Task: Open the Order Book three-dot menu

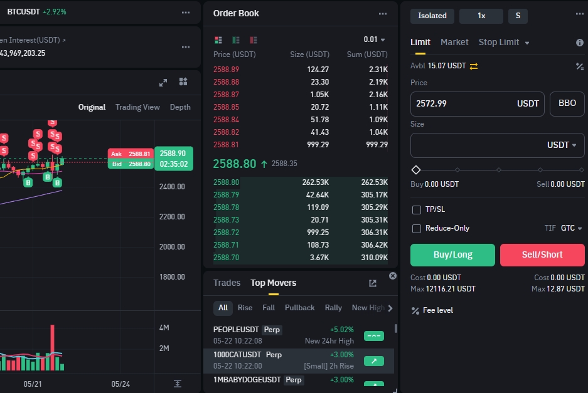Action: tap(383, 14)
